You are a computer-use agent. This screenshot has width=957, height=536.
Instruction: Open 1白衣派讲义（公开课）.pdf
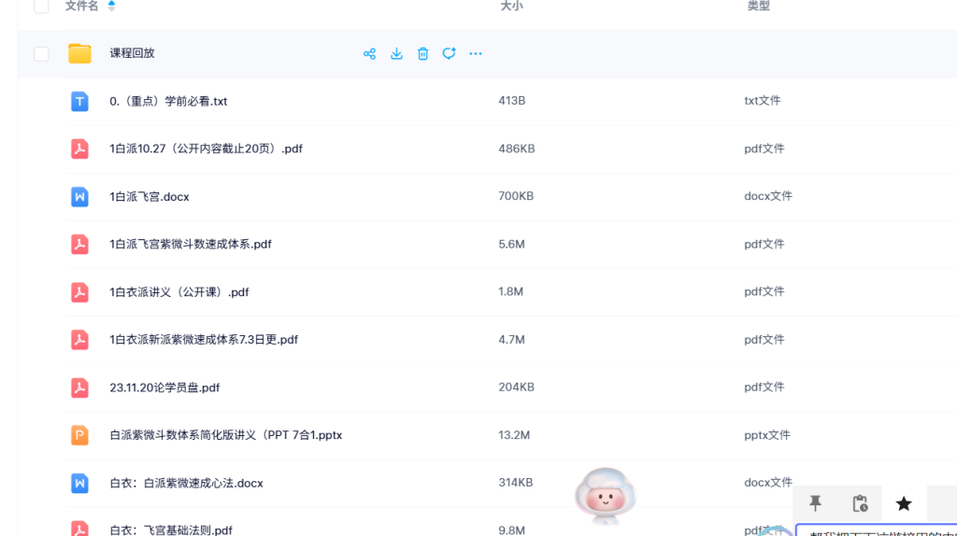coord(179,292)
